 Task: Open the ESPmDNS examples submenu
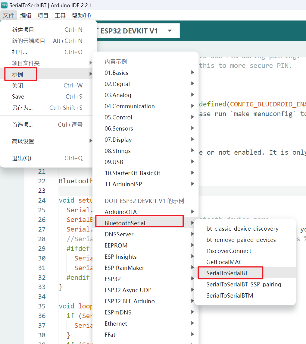click(x=145, y=312)
